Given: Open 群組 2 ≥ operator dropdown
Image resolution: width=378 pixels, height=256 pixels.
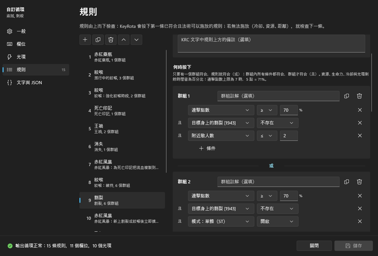Looking at the screenshot, I should pyautogui.click(x=267, y=196).
